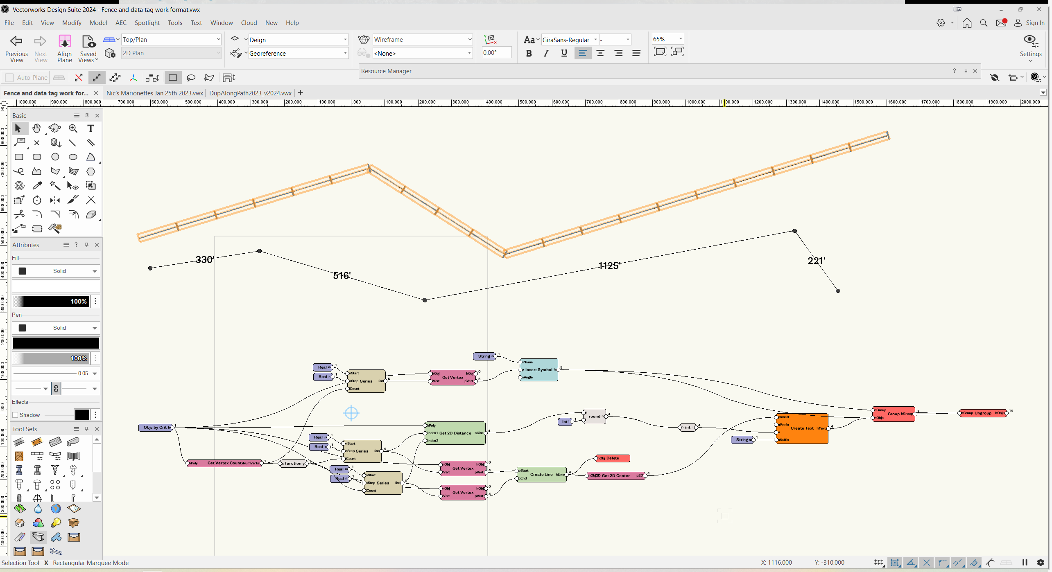
Task: Open the Spotlight menu
Action: (147, 23)
